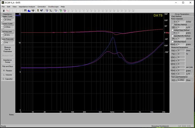This screenshot has width=195, height=128.
Task: Adjust the Low Freq Limit spinner arrows
Action: point(3,42)
